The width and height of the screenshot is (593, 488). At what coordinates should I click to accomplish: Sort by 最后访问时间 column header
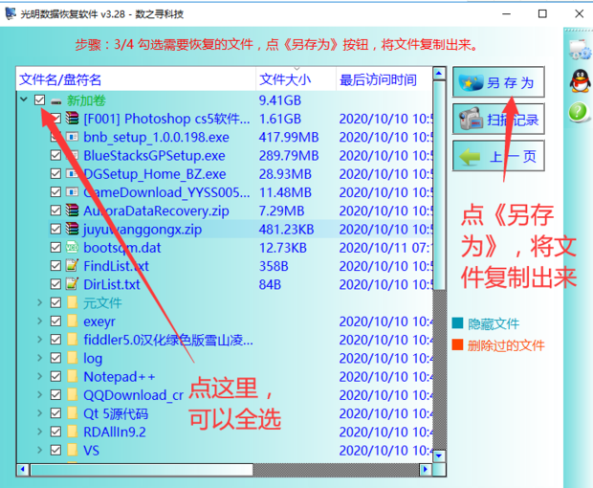(x=384, y=79)
